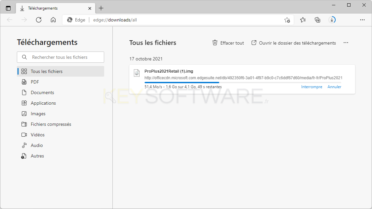Minimize the Edge window

point(334,5)
